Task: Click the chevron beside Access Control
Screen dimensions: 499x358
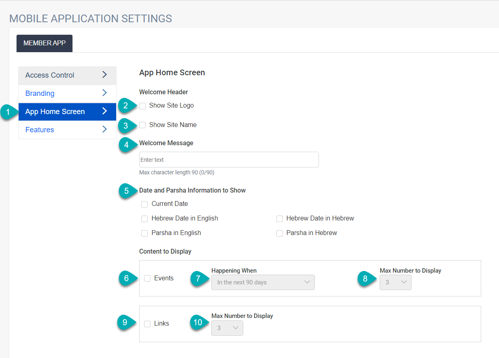Action: (105, 75)
